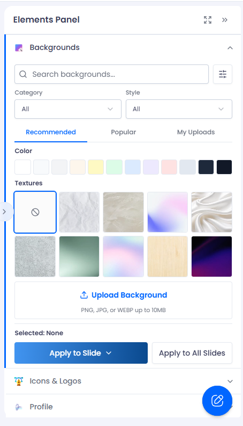Pick the lavender color swatch
The height and width of the screenshot is (426, 243).
151,167
